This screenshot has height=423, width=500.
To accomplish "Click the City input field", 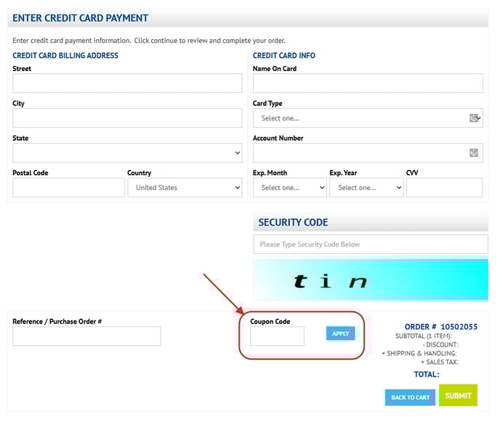I will [x=127, y=118].
